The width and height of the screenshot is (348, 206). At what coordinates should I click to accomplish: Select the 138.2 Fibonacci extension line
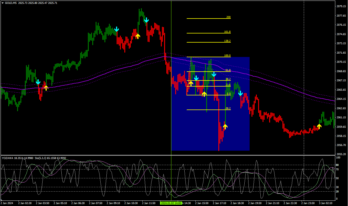click(x=207, y=42)
